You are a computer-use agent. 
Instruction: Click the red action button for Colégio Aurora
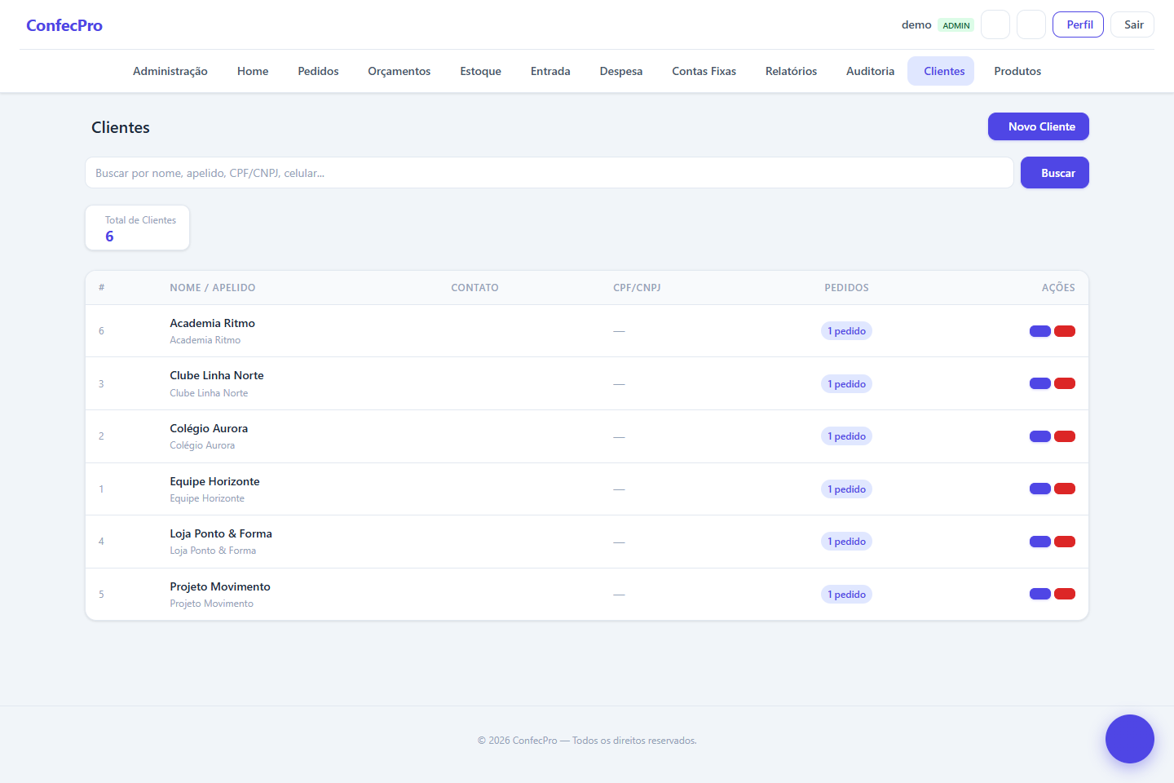tap(1065, 436)
